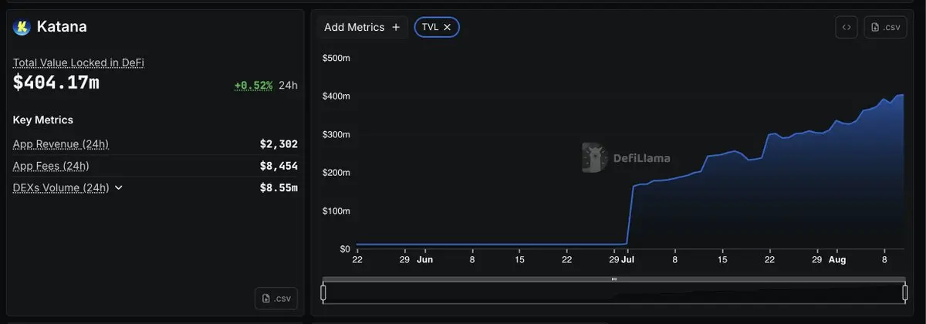Viewport: 926px width, 324px height.
Task: Open the embed code icon button
Action: (x=847, y=27)
